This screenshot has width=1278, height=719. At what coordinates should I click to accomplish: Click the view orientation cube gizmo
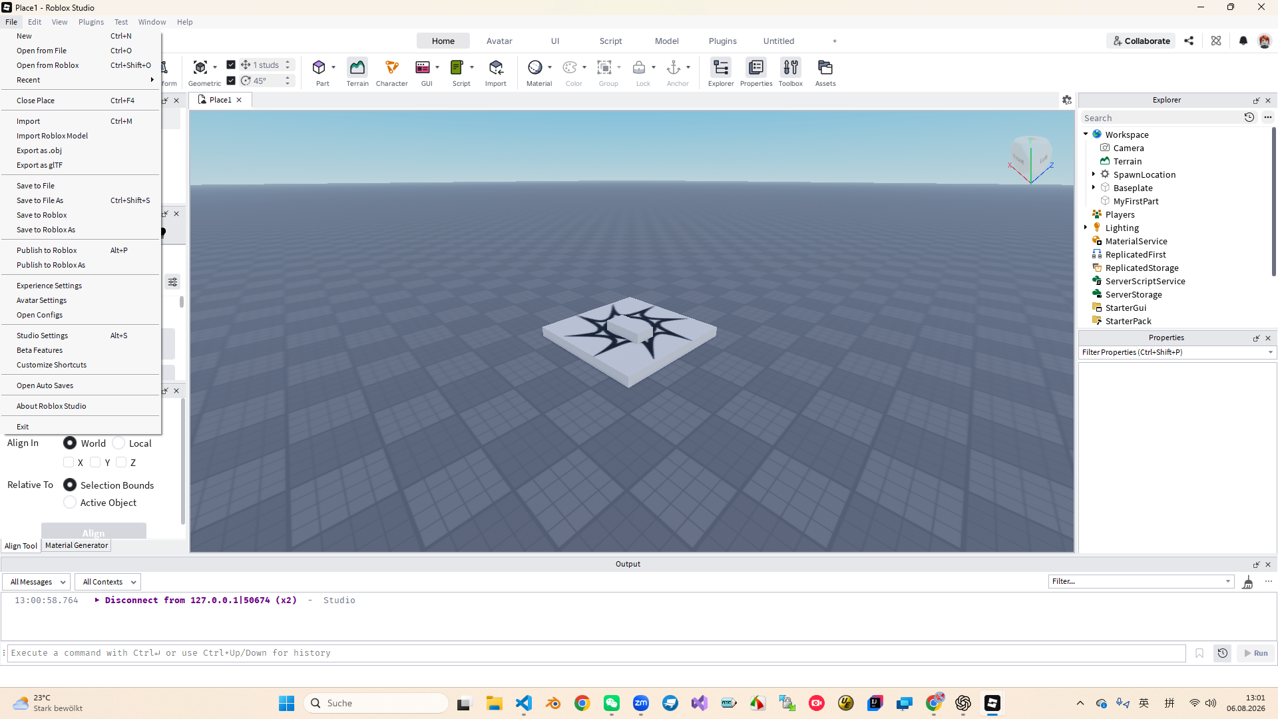(1031, 158)
